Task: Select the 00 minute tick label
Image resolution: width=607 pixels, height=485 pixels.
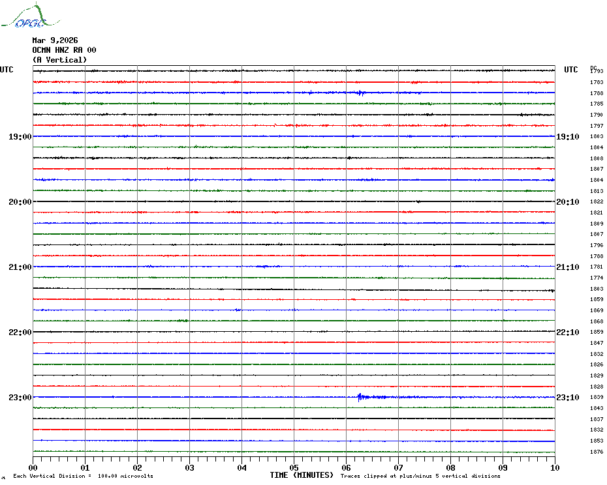Action: tap(33, 467)
